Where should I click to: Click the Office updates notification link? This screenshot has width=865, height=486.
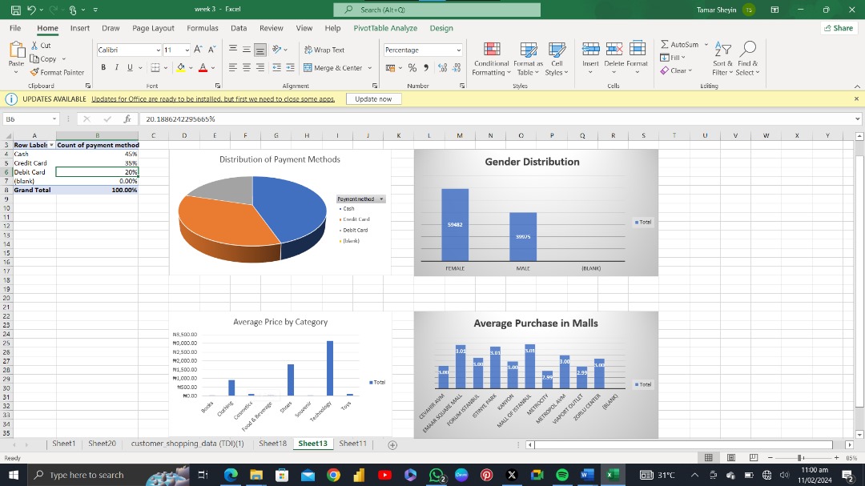[x=213, y=99]
